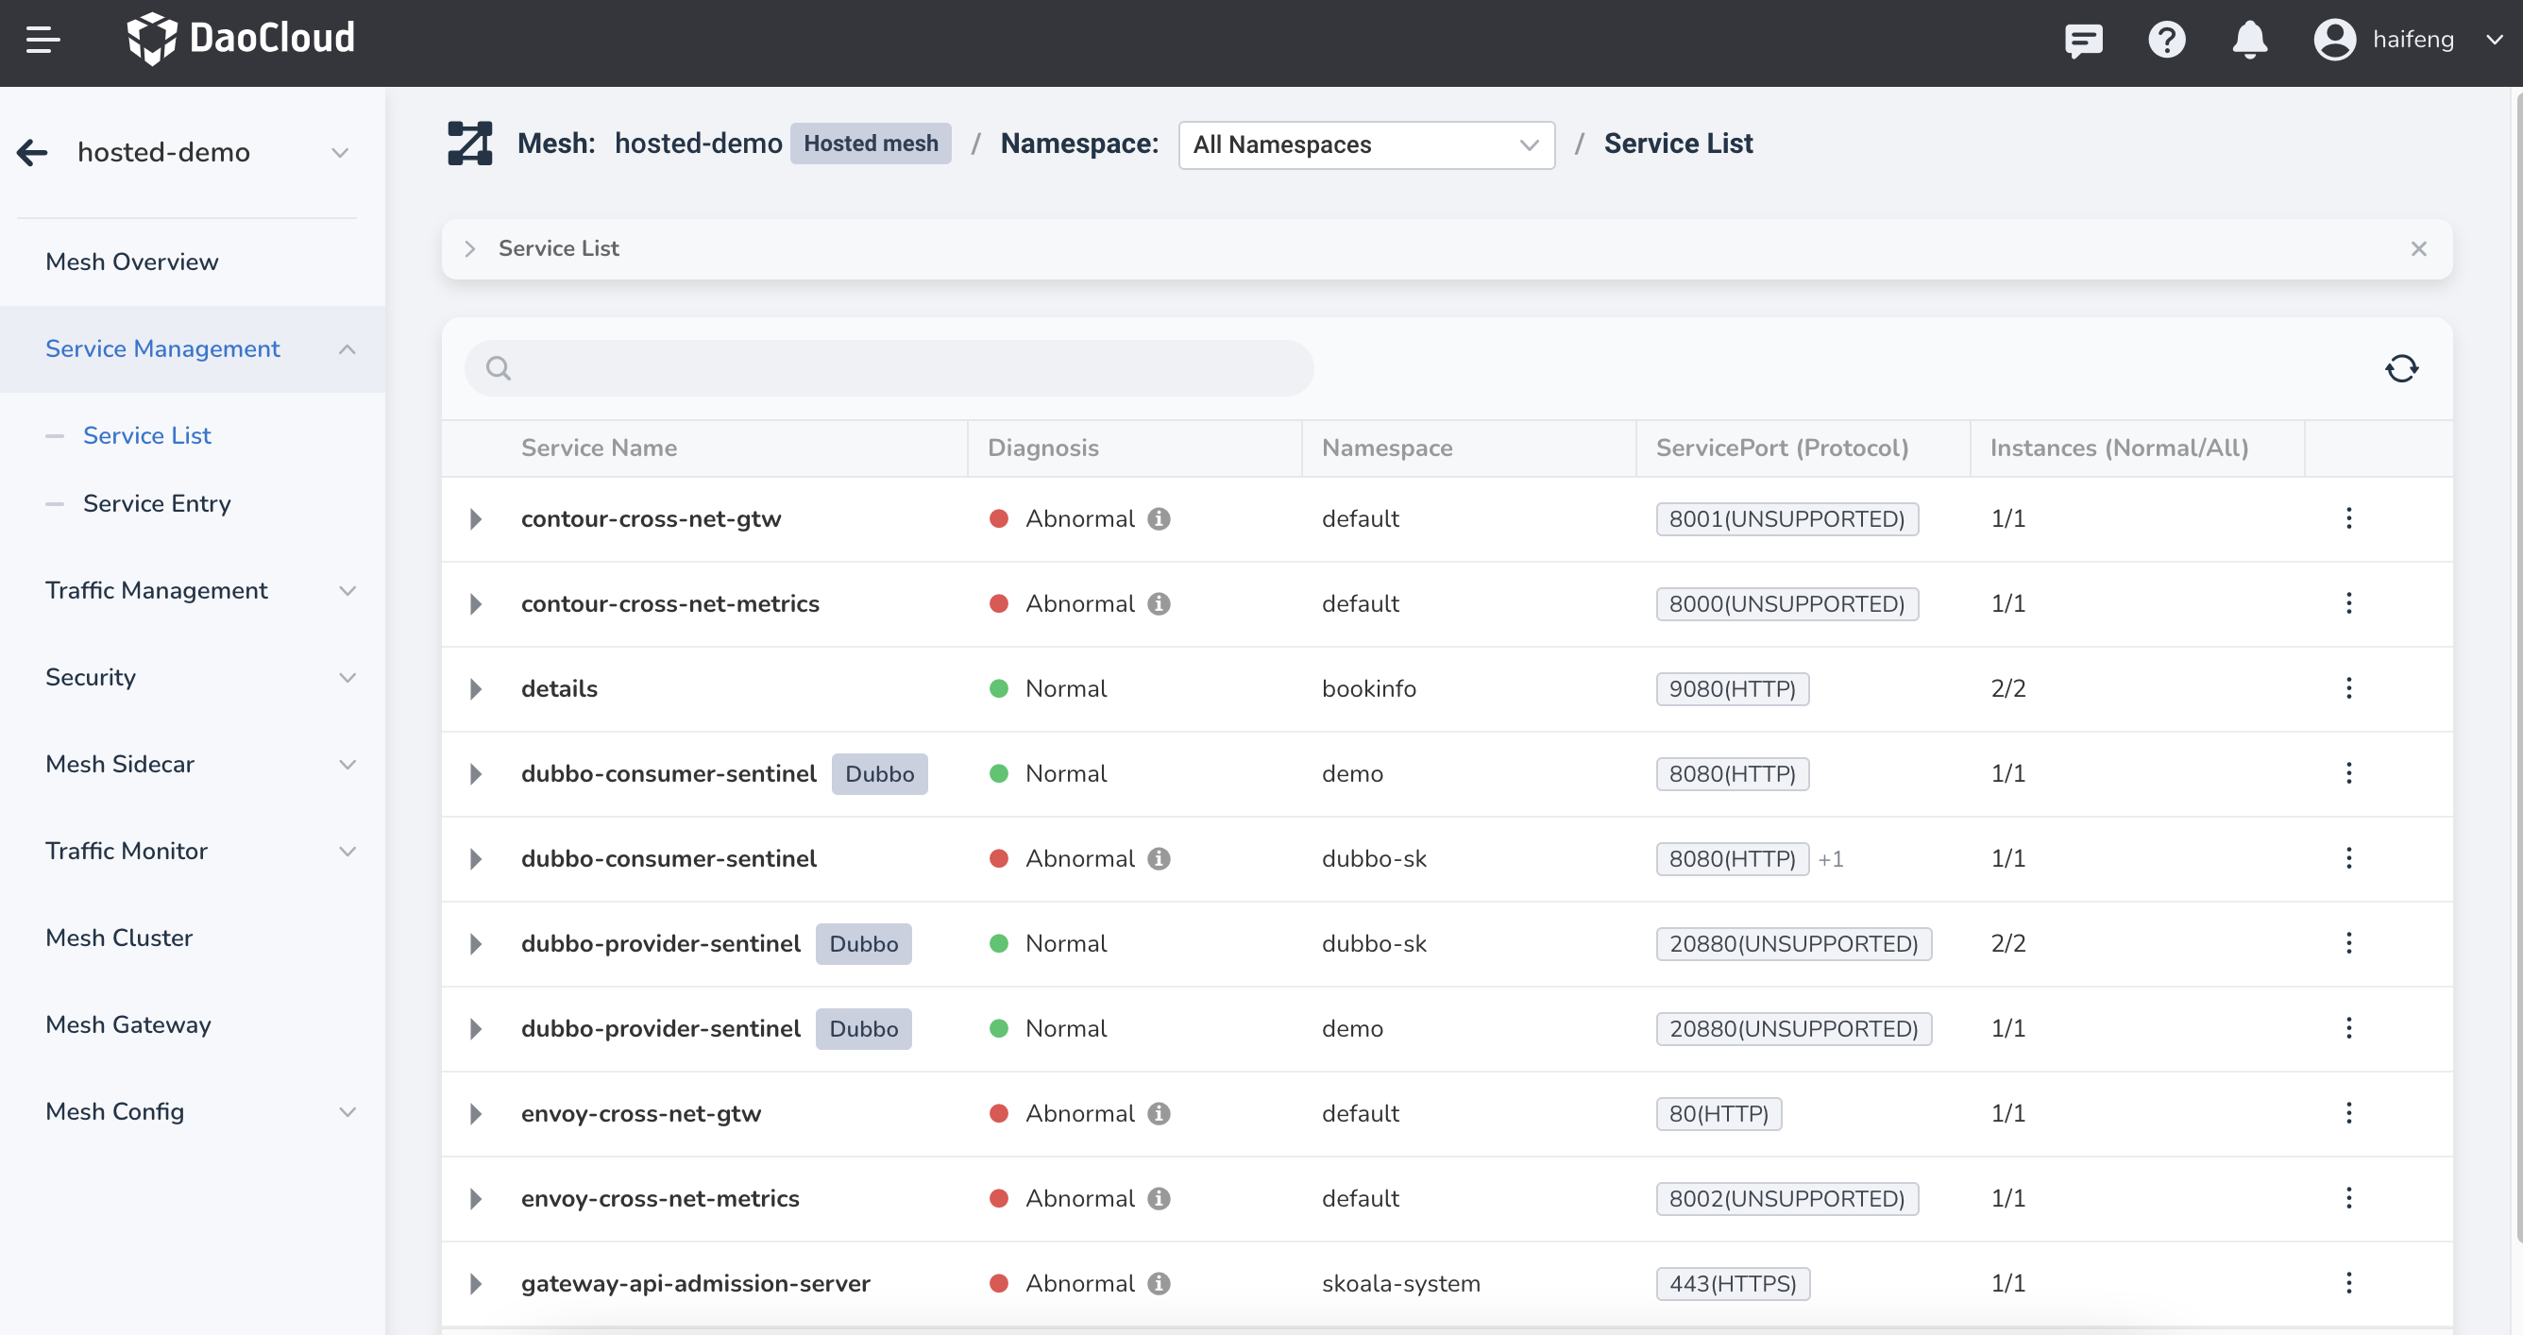
Task: Open the hamburger navigation menu
Action: tap(43, 41)
